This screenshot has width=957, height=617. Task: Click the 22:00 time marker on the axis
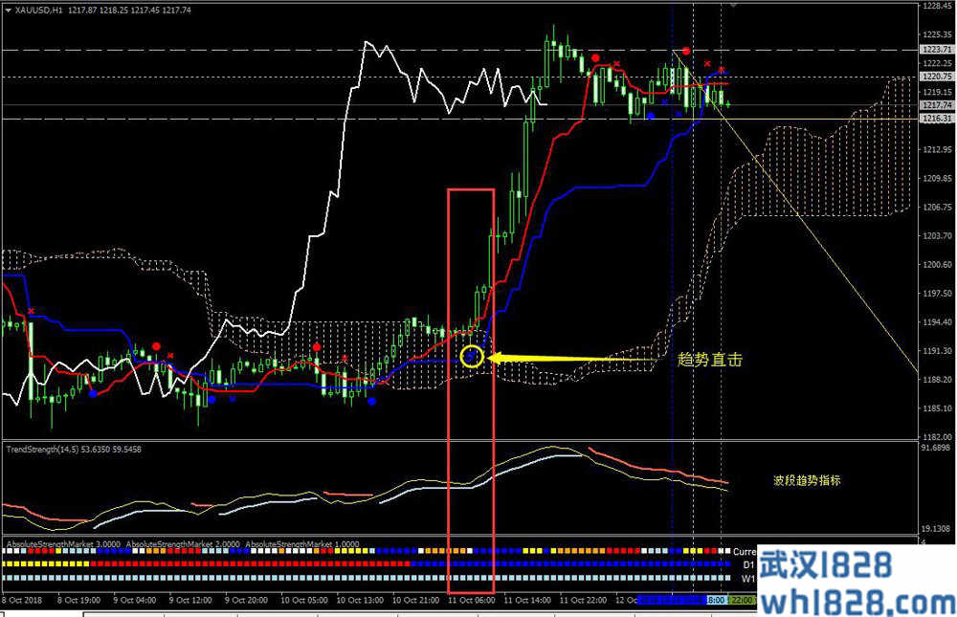pyautogui.click(x=743, y=600)
